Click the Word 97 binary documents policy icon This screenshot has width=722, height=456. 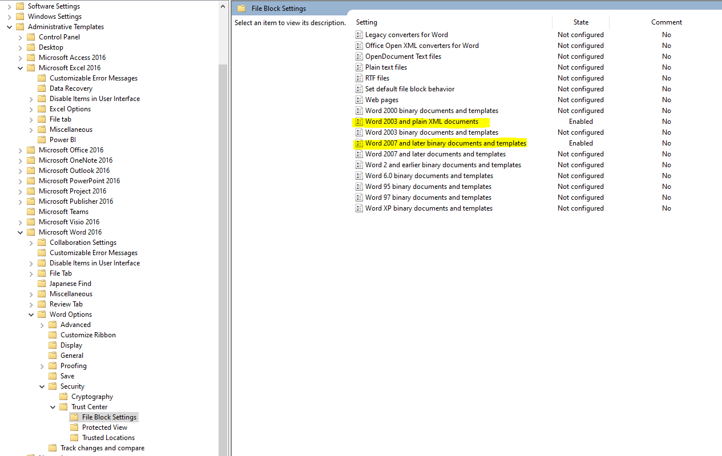[359, 197]
